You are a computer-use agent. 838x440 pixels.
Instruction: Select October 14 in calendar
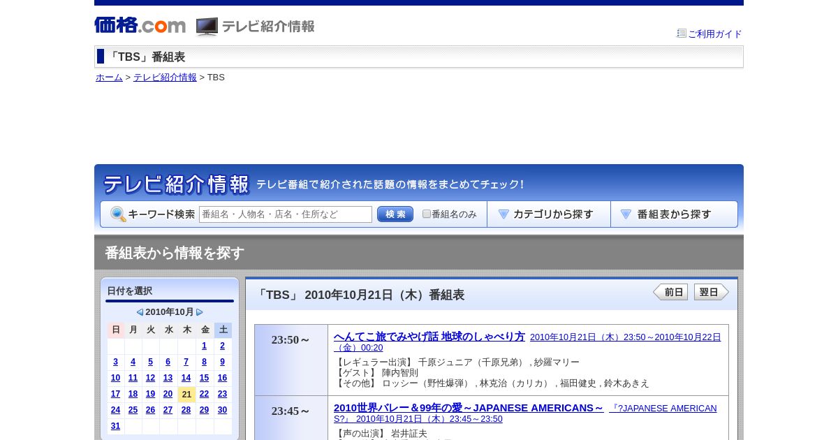186,378
